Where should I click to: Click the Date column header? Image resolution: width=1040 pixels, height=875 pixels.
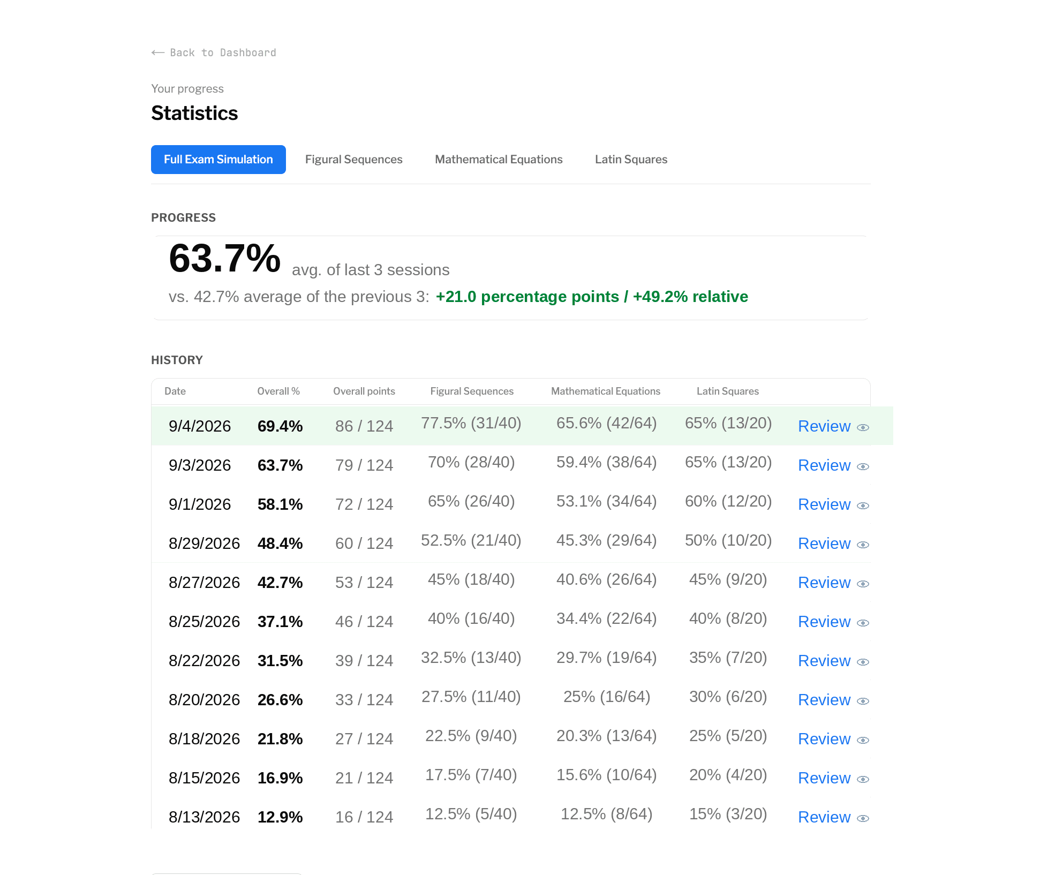point(175,391)
